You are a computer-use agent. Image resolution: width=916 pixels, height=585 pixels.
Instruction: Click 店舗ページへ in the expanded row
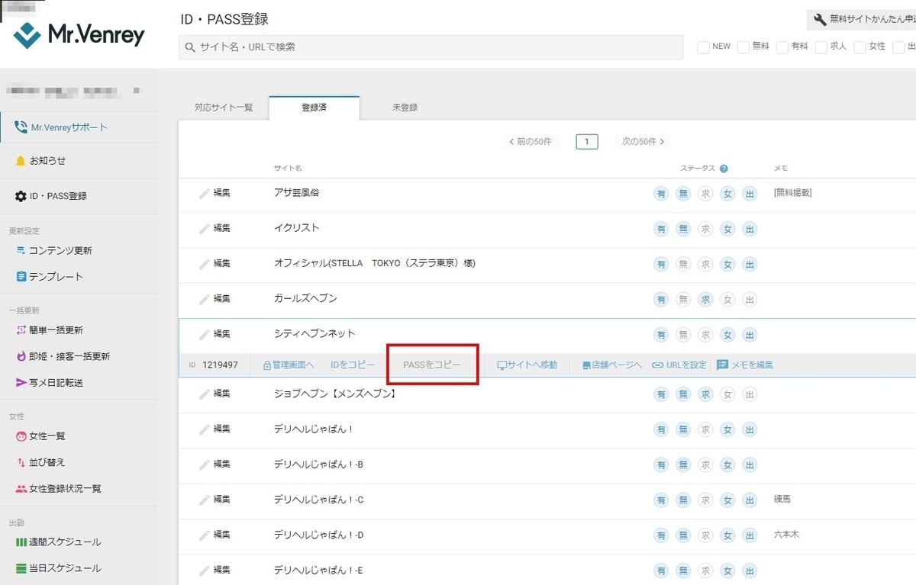[611, 365]
